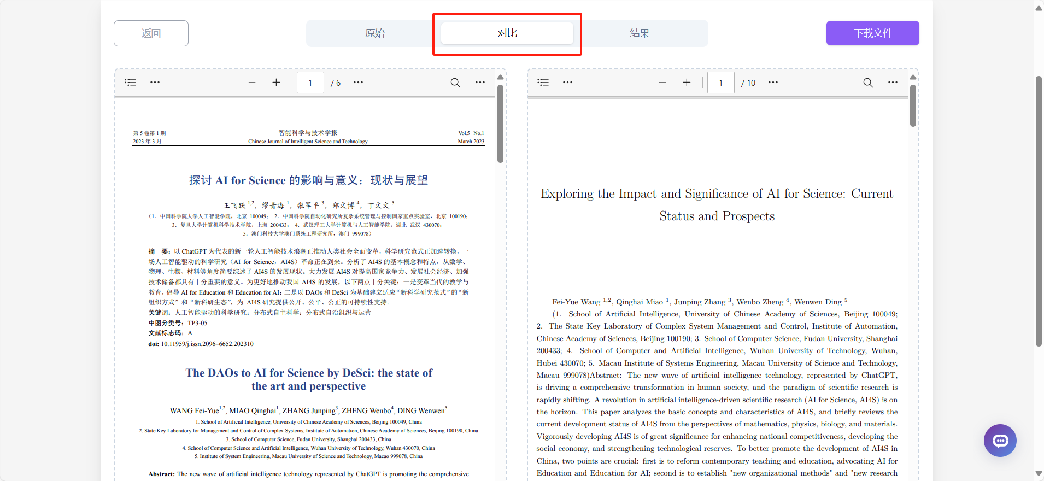This screenshot has height=481, width=1044.
Task: Open outline list in right viewer
Action: click(543, 83)
